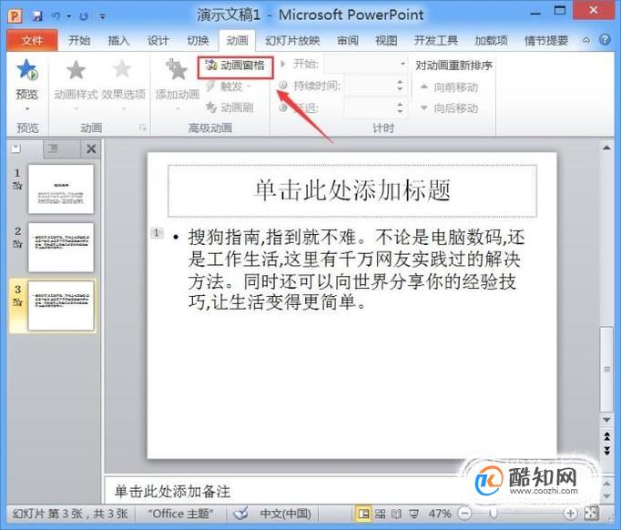This screenshot has height=530, width=621.
Task: Adjust the Delay (延迟) spinner
Action: (x=400, y=107)
